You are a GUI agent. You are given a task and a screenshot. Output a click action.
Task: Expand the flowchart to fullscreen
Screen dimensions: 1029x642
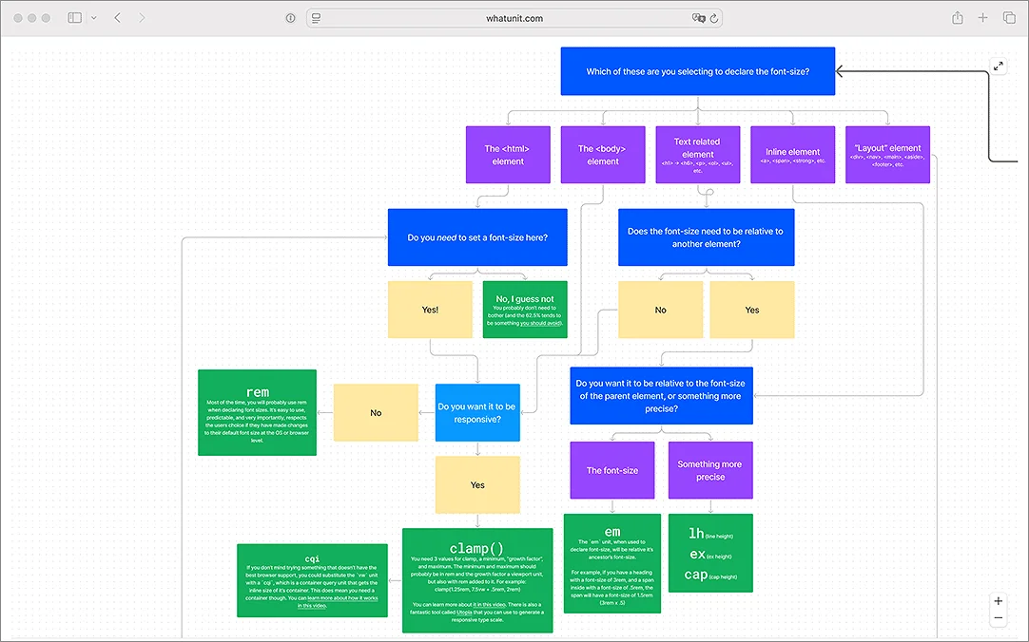tap(999, 66)
